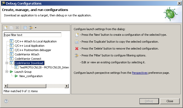Open help with the question mark icon
The height and width of the screenshot is (108, 183).
click(6, 101)
